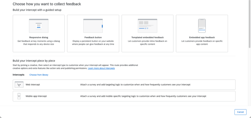Click the Web intercept browser icon

pyautogui.click(x=19, y=84)
